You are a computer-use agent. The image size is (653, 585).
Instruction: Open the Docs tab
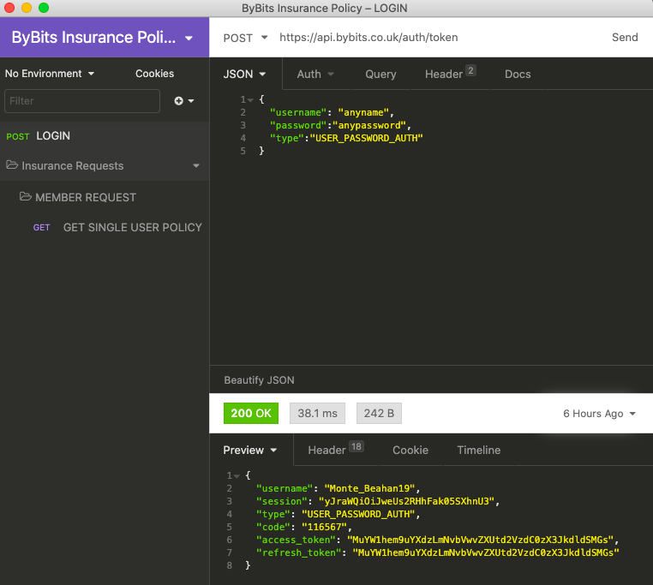tap(518, 75)
